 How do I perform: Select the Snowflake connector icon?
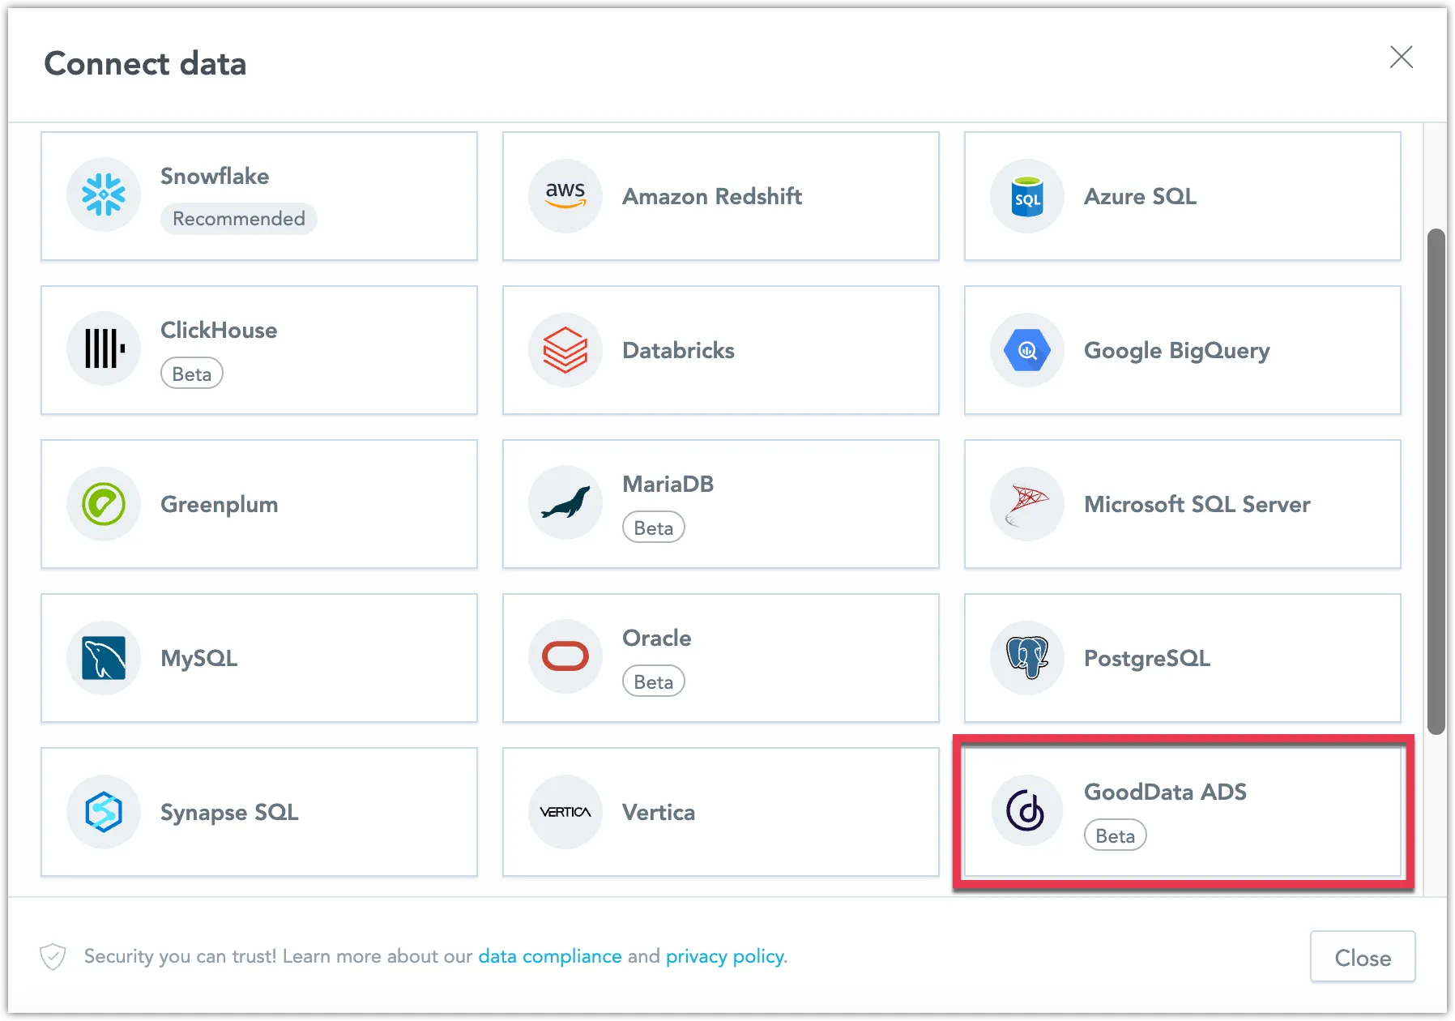tap(104, 195)
